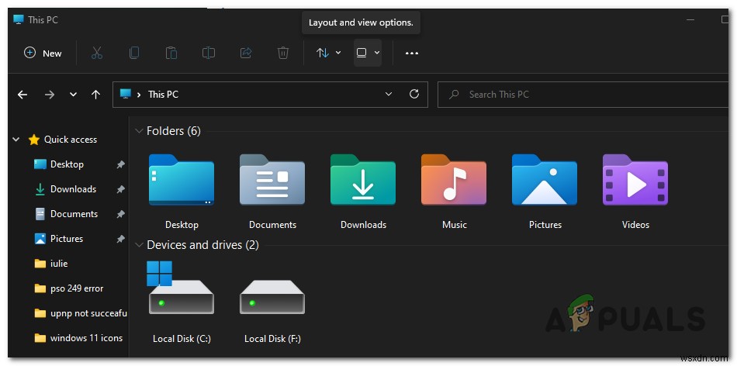This screenshot has width=737, height=366.
Task: Click the Local Disk (C:) text label
Action: coord(182,338)
